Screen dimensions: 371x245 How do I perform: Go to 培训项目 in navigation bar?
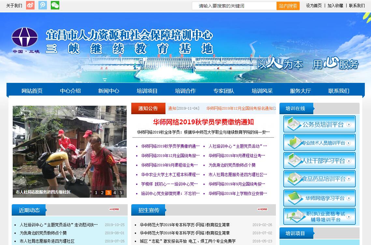147,91
